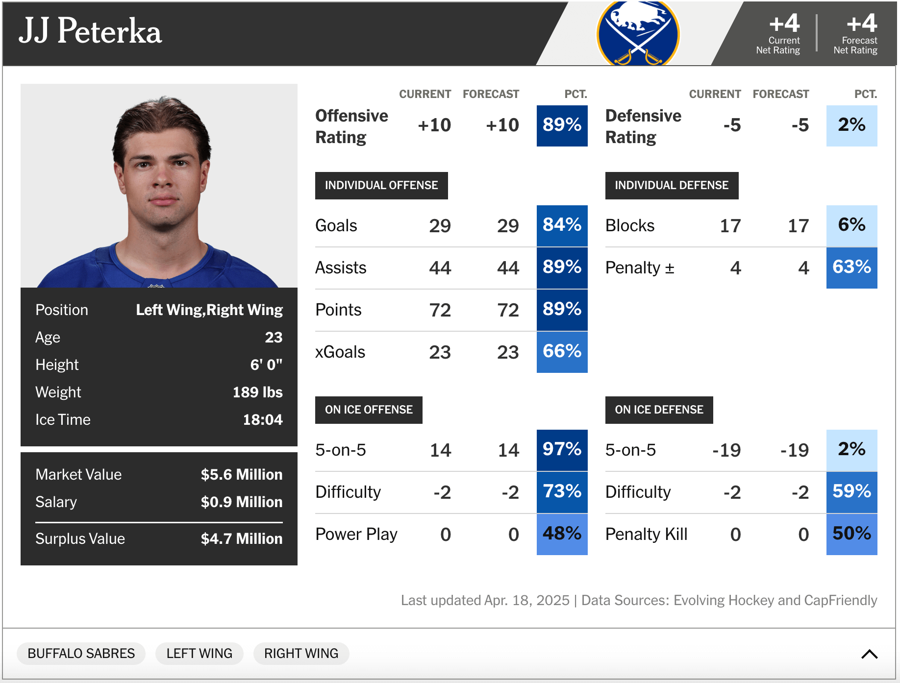Select the ON ICE OFFENSE section header
This screenshot has height=683, width=900.
pyautogui.click(x=369, y=410)
